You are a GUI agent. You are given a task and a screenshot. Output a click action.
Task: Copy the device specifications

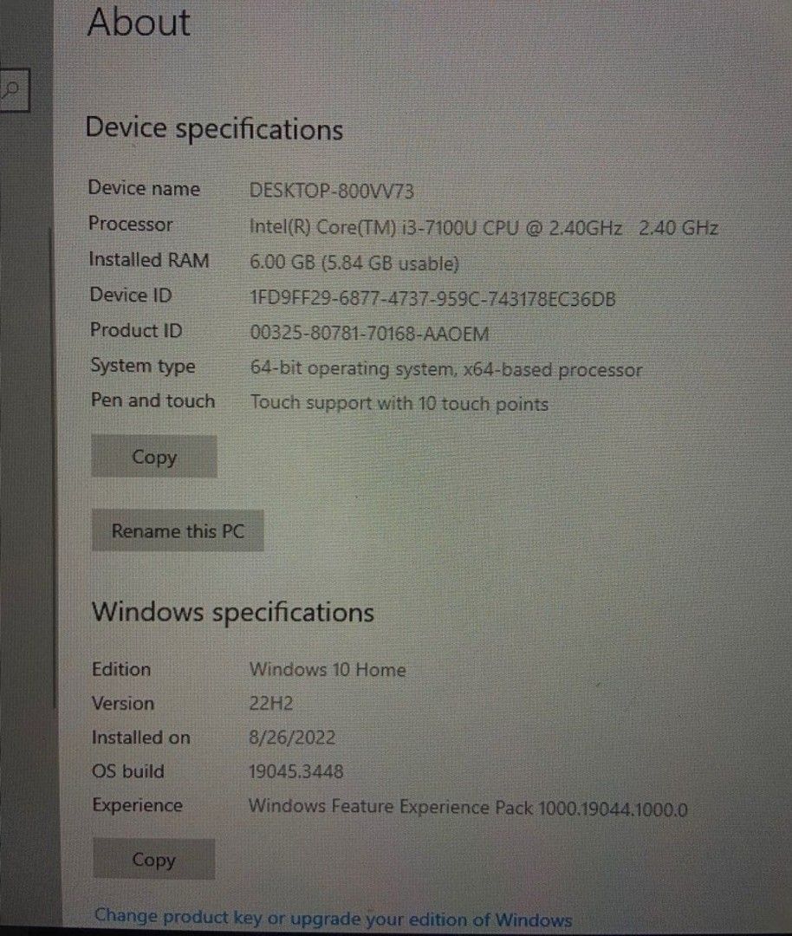154,457
